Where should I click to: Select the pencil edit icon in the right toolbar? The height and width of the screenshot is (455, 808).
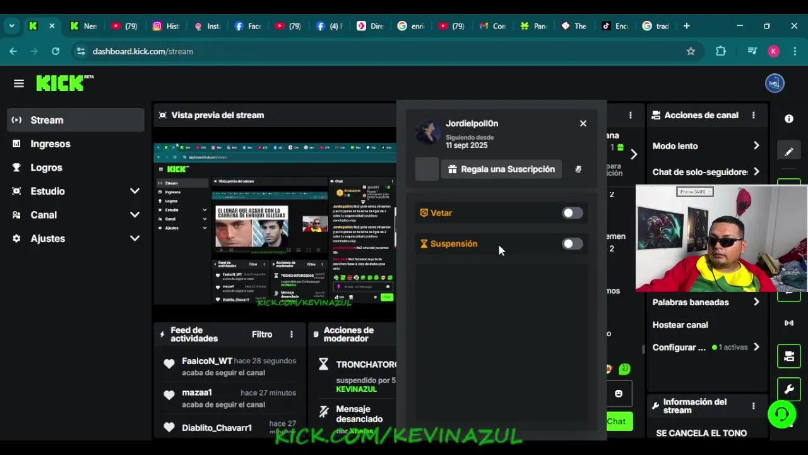pos(789,152)
